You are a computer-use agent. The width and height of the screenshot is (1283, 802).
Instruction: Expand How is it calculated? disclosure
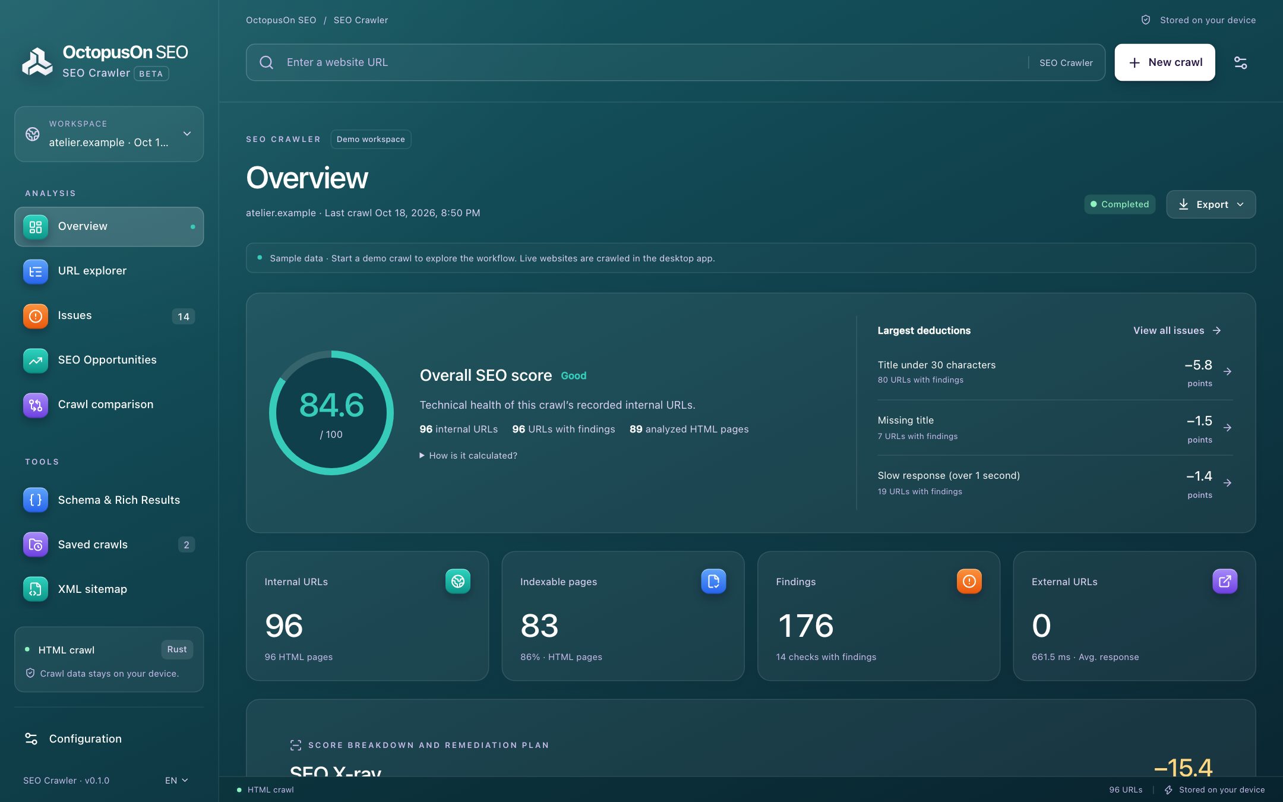[x=469, y=456]
